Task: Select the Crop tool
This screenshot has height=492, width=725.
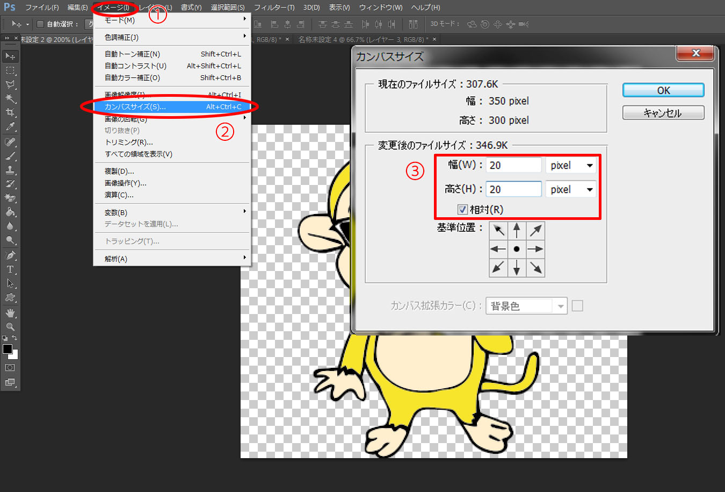Action: [10, 112]
